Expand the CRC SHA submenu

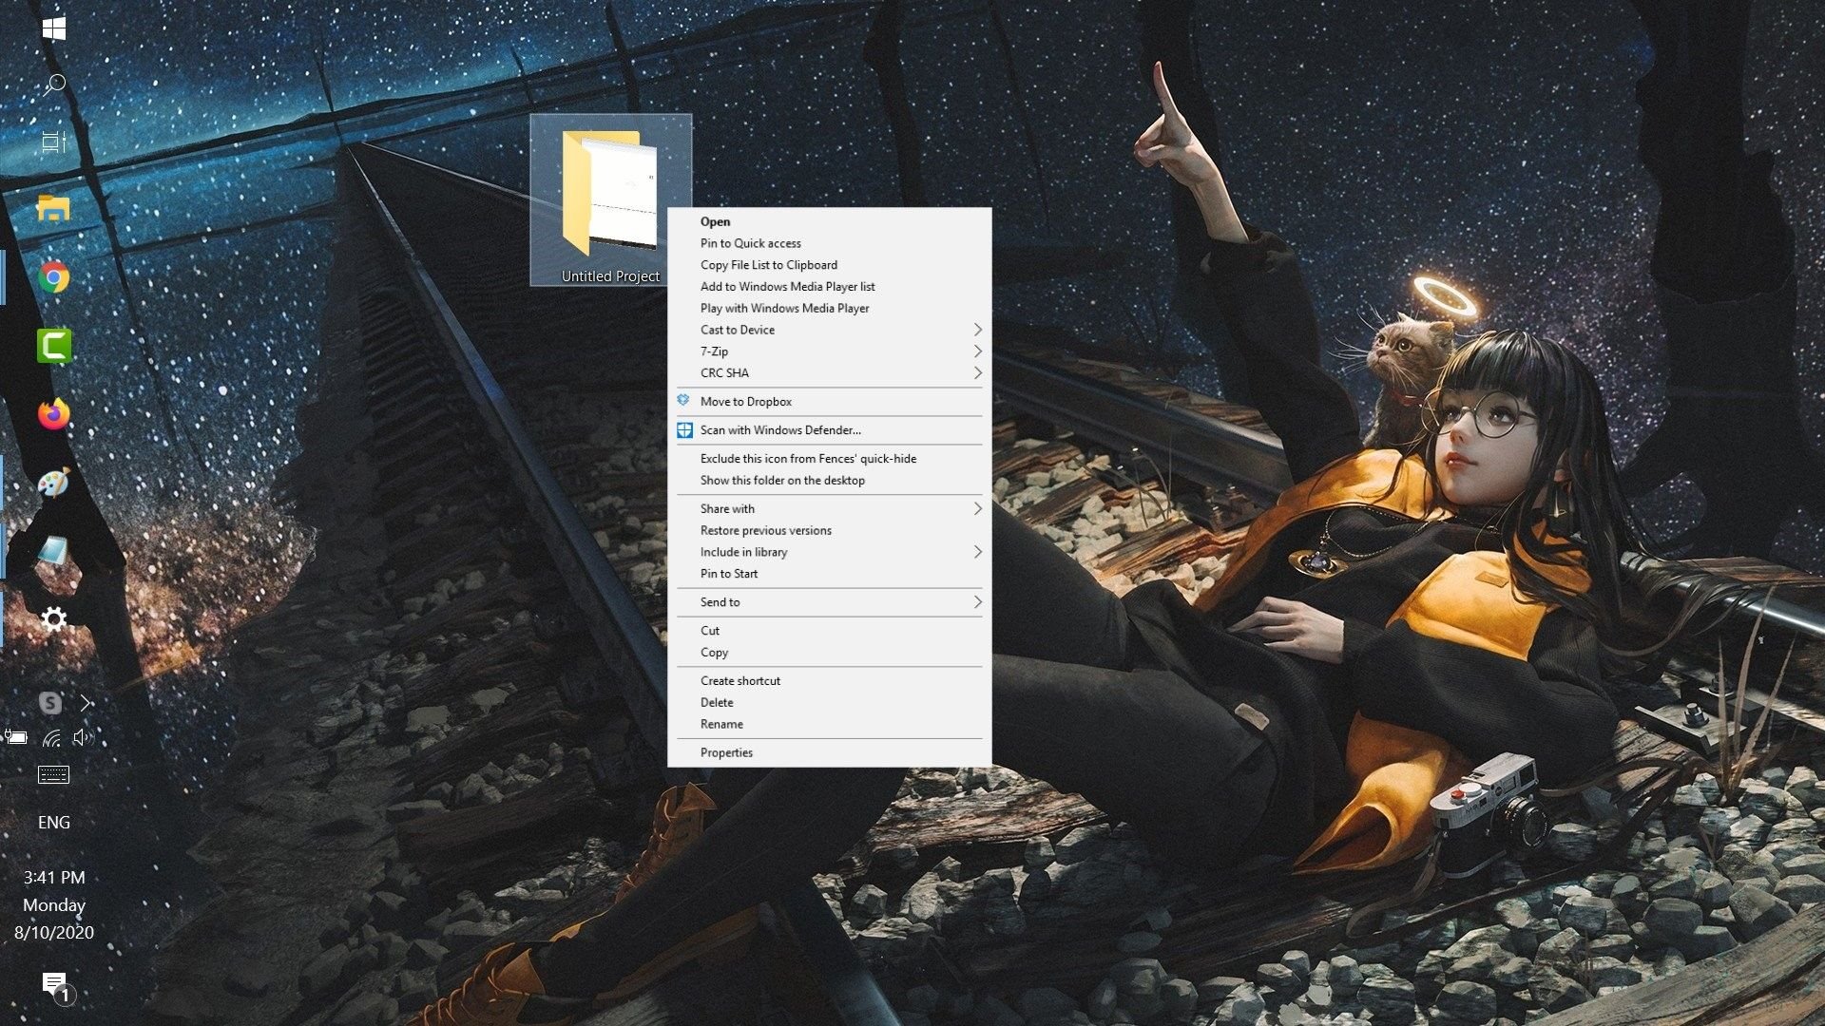point(830,372)
